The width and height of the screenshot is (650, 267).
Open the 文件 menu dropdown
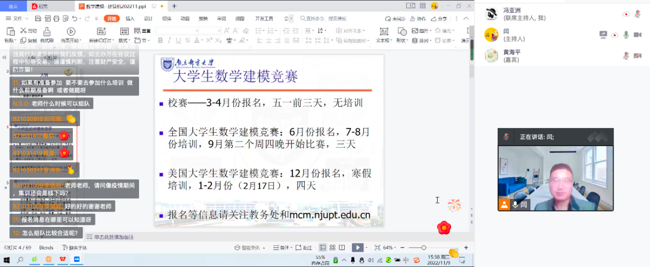click(18, 18)
